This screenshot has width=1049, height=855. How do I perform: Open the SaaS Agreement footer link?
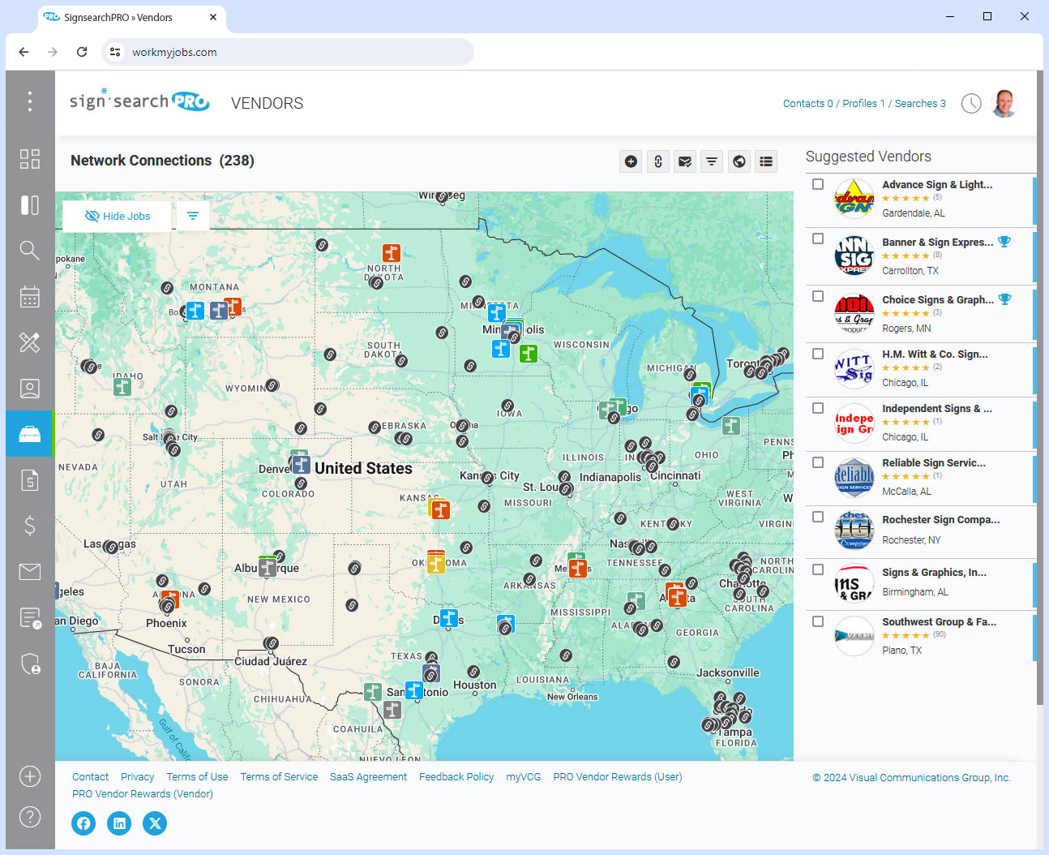(x=368, y=776)
